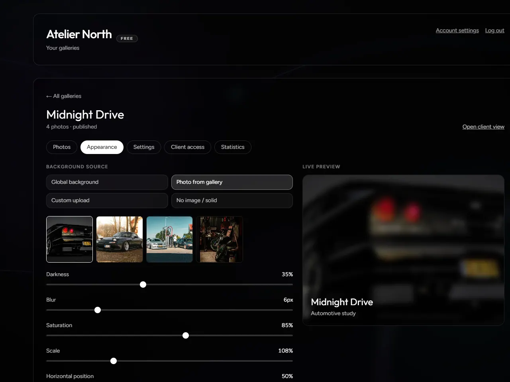Screen dimensions: 510x382
Task: Pick the black car rear taillights thumbnail
Action: coord(69,239)
